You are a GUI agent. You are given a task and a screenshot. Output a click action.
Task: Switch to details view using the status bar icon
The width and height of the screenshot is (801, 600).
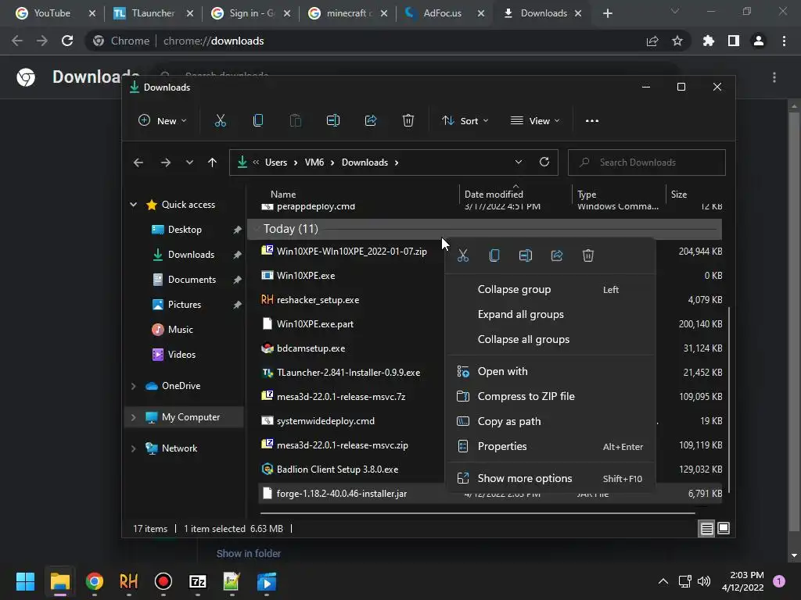[706, 529]
